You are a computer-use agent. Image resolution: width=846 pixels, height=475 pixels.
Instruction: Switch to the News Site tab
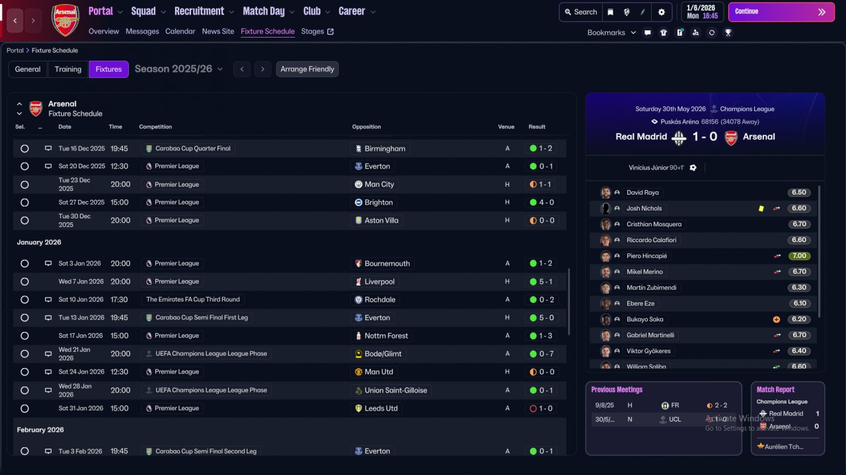coord(218,32)
